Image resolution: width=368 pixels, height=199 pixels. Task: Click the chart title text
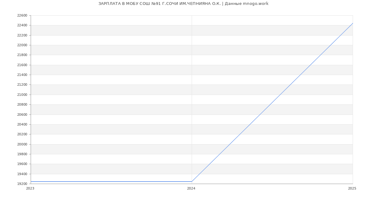[x=183, y=4]
